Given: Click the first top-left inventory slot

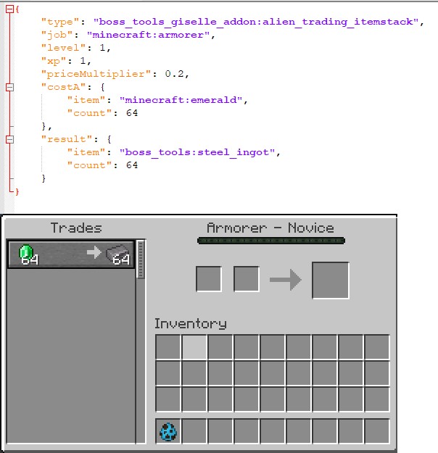Looking at the screenshot, I should tap(168, 347).
